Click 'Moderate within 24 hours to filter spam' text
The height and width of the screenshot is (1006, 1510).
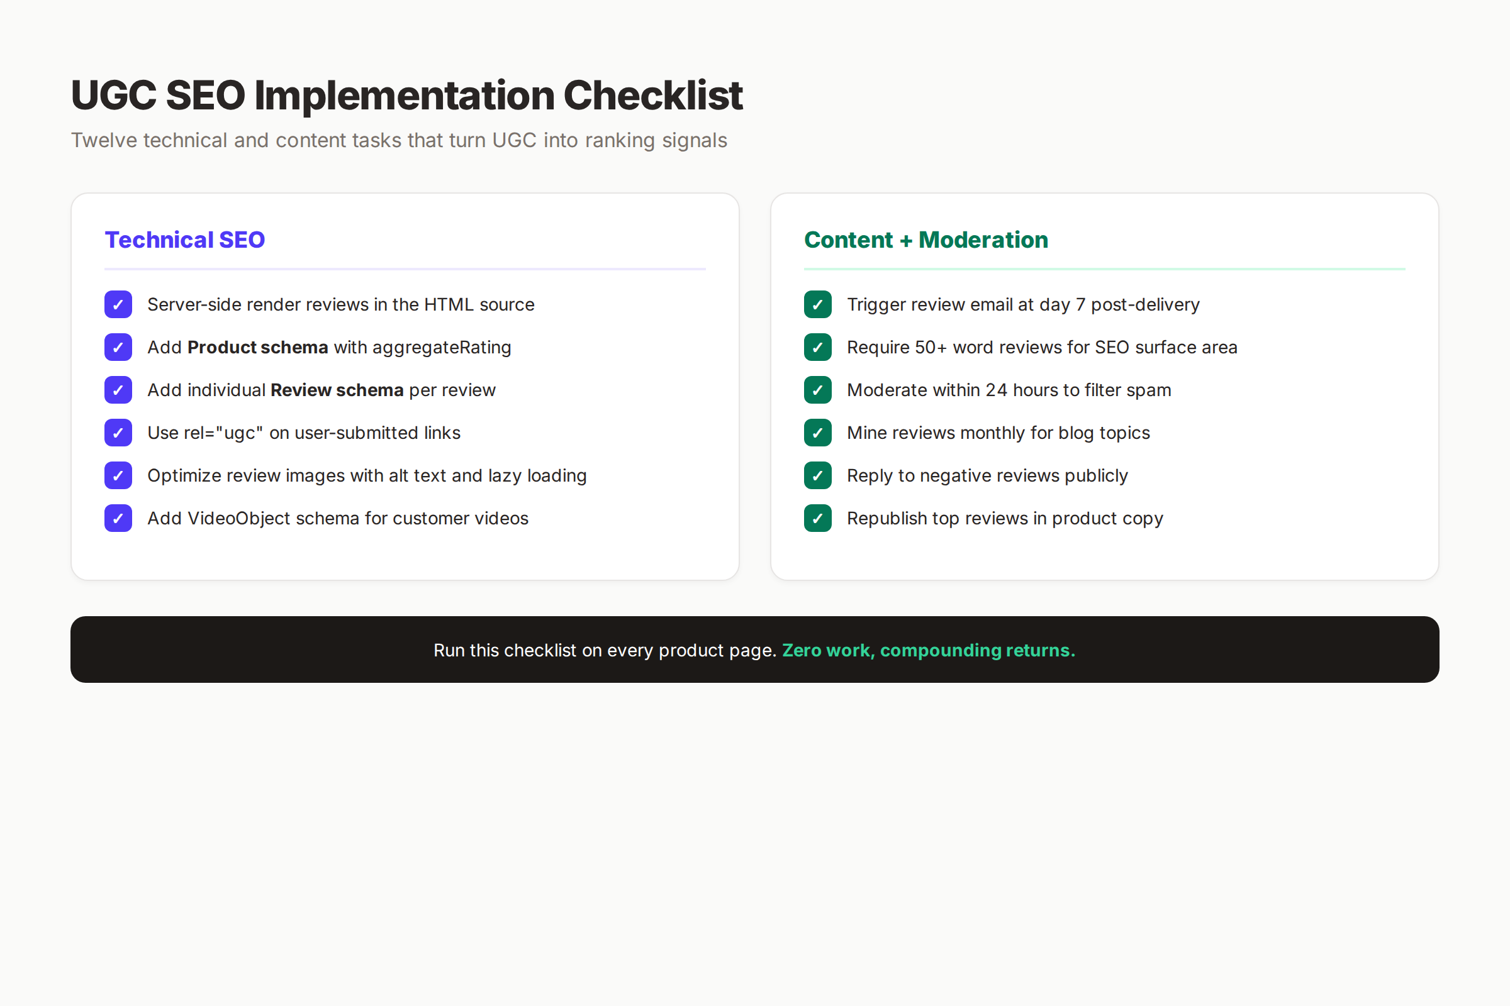pos(1009,390)
